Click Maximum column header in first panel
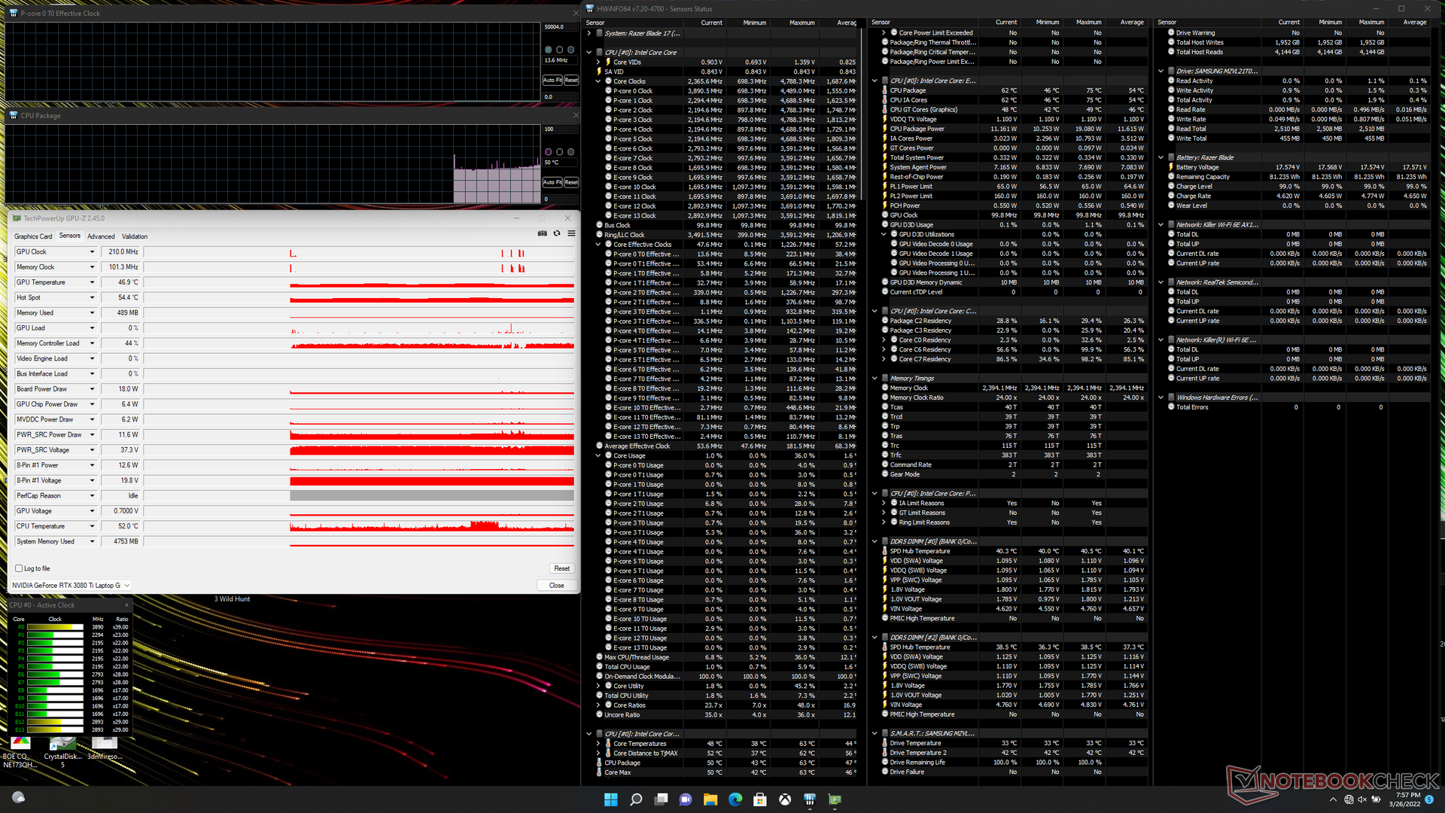The height and width of the screenshot is (813, 1445). (802, 23)
